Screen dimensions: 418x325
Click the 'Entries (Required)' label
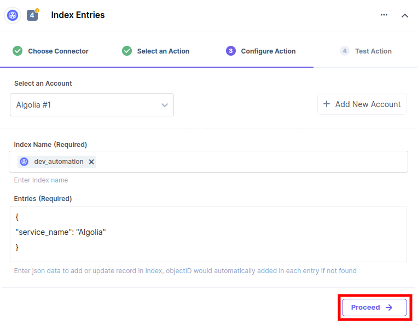click(x=43, y=199)
